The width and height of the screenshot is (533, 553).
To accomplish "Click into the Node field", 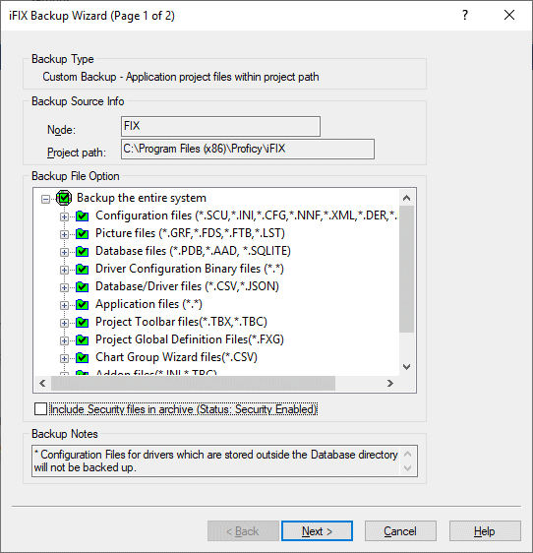I will [x=220, y=126].
